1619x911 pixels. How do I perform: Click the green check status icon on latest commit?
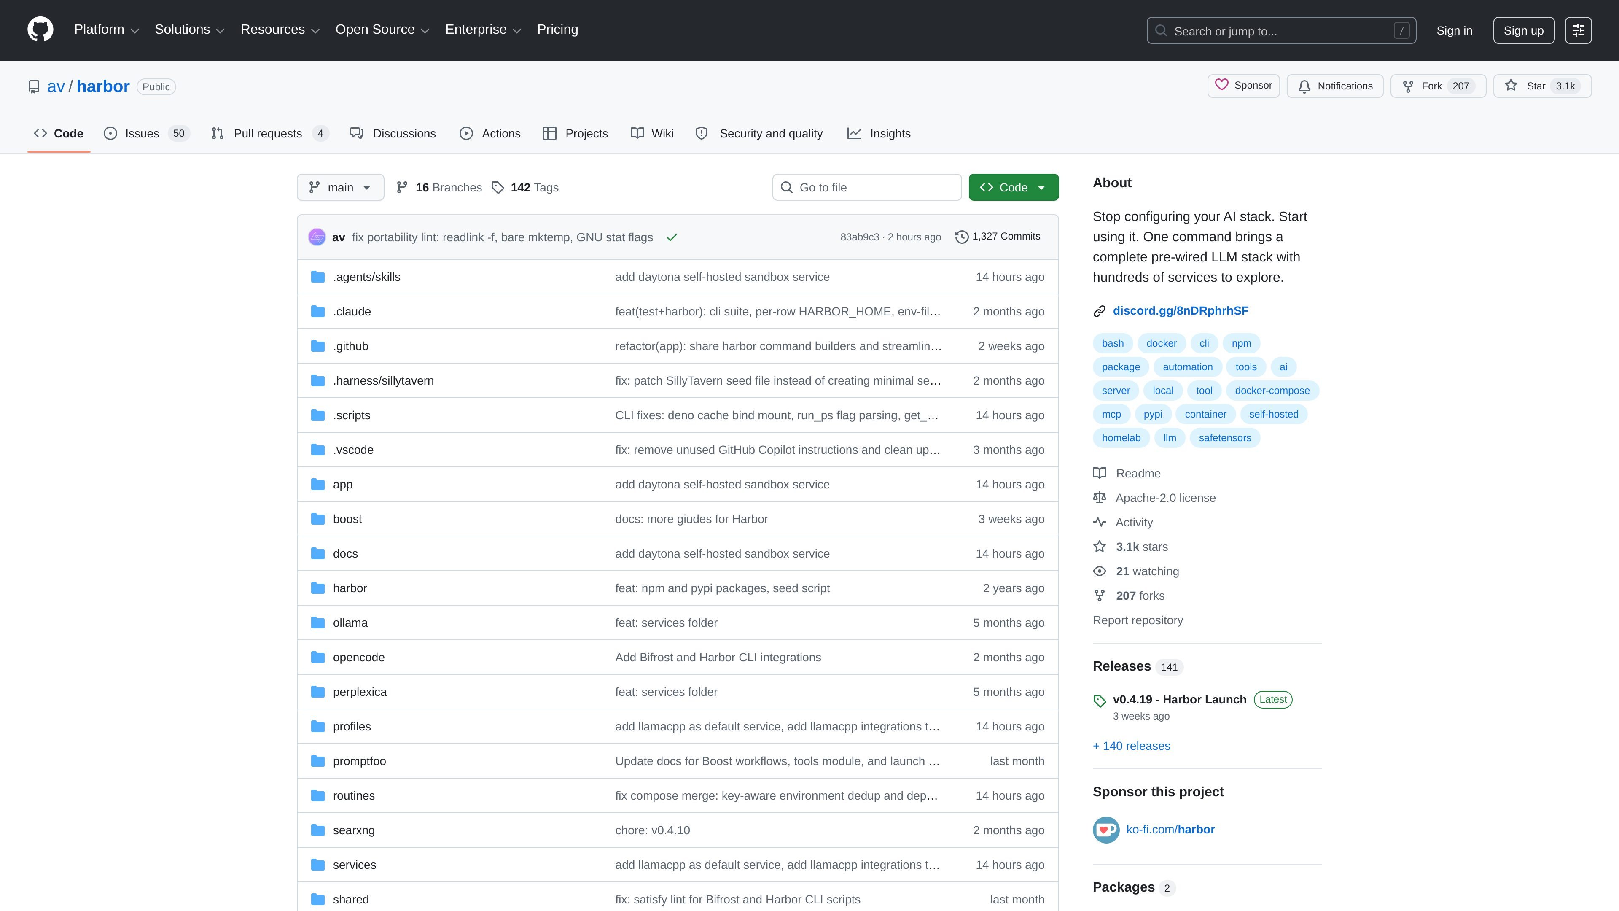pos(672,237)
